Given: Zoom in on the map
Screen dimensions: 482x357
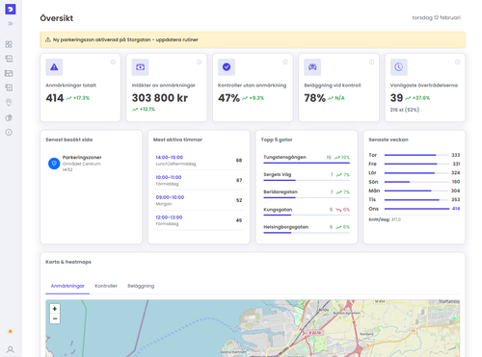Looking at the screenshot, I should pos(55,309).
